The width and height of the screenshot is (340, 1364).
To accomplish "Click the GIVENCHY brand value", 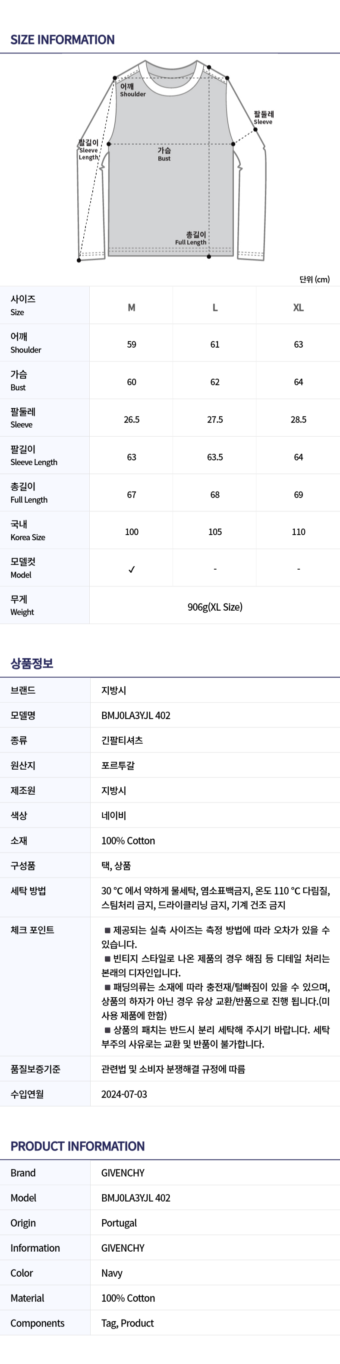I will click(123, 1173).
